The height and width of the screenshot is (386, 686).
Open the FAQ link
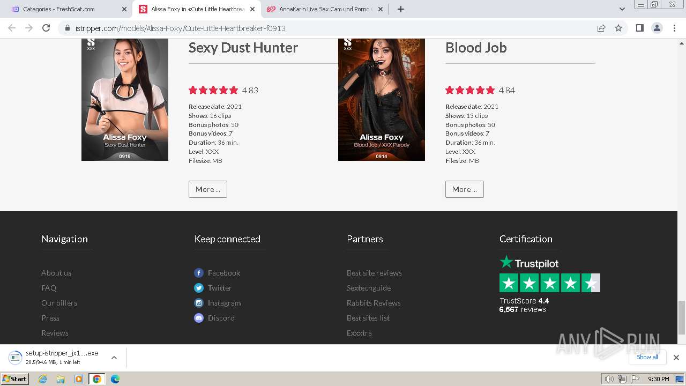[49, 288]
